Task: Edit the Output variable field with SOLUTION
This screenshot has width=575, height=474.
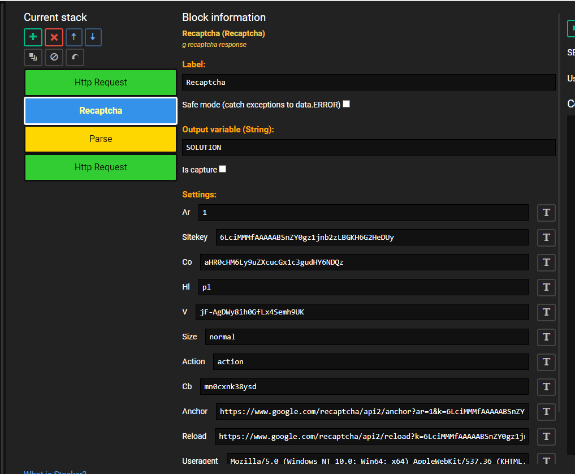Action: point(369,147)
